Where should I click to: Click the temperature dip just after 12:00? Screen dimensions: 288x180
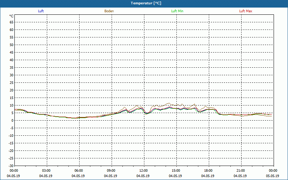point(147,114)
